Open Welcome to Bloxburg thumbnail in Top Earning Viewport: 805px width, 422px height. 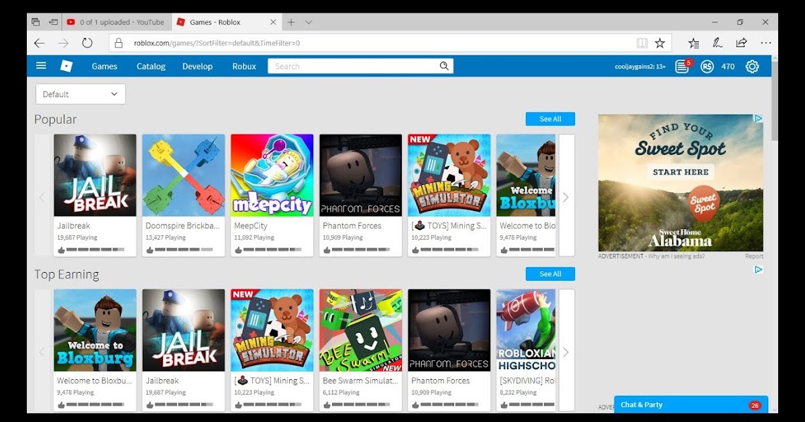click(x=95, y=330)
